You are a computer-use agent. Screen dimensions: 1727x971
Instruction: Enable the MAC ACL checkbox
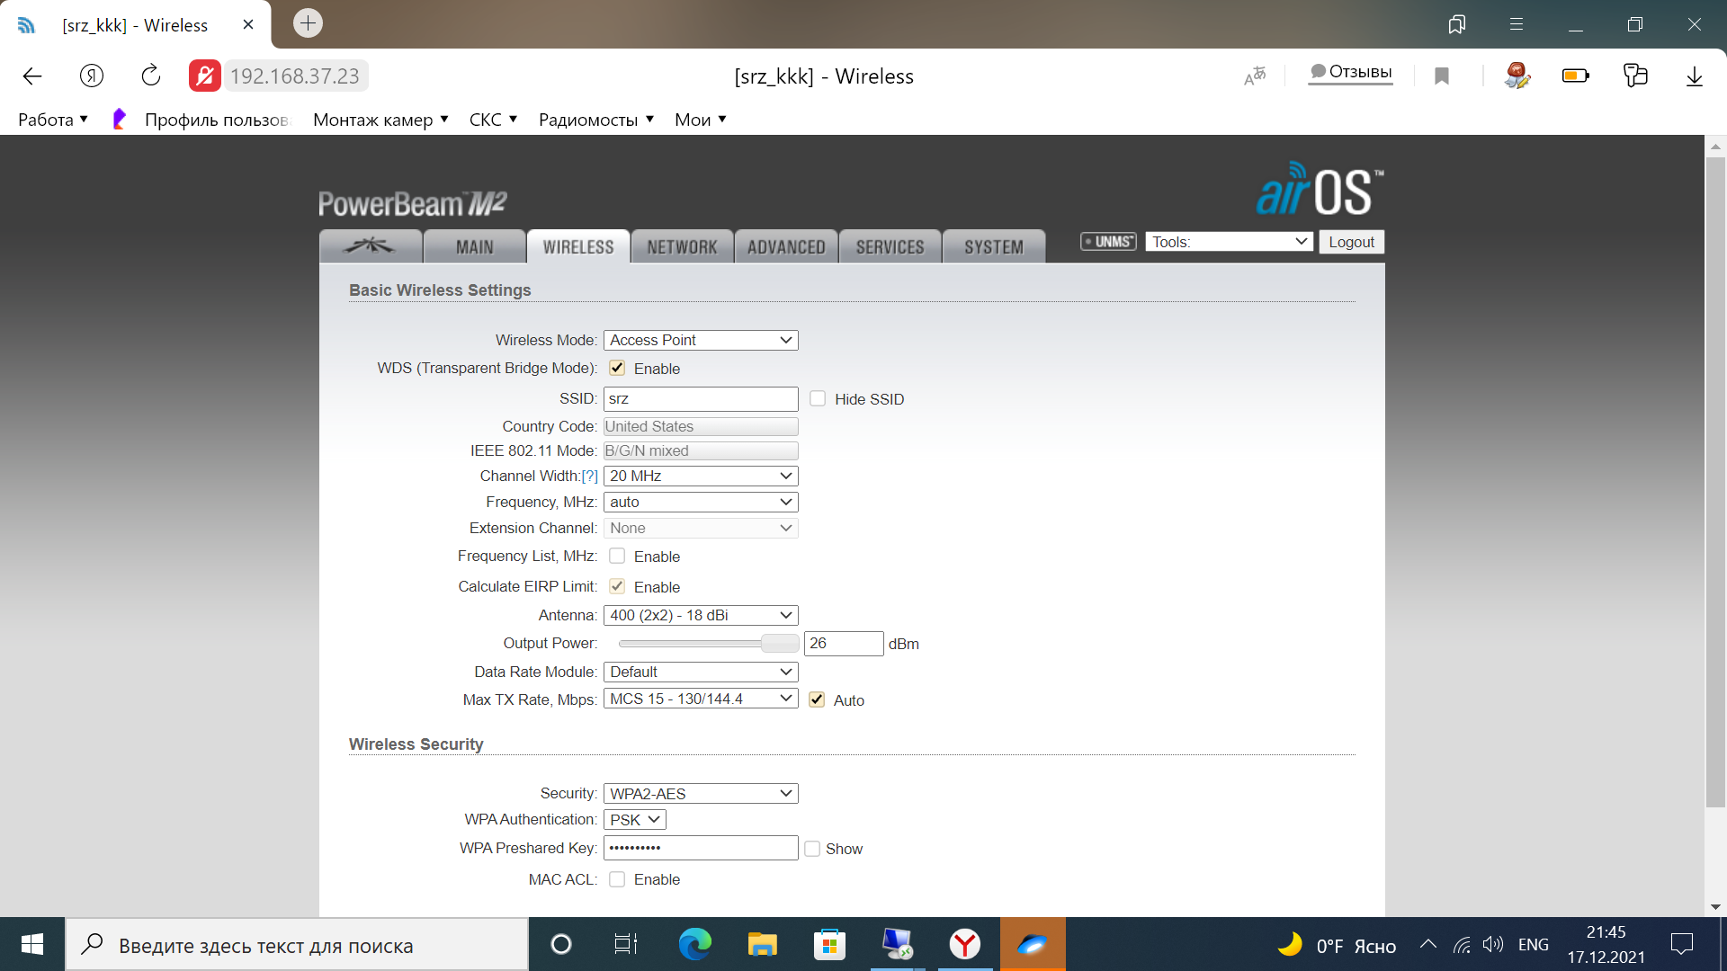[617, 879]
